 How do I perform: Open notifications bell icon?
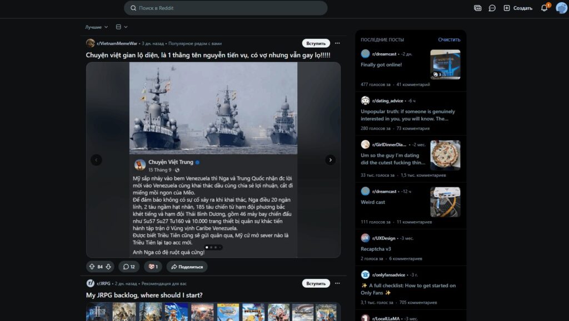coord(545,8)
